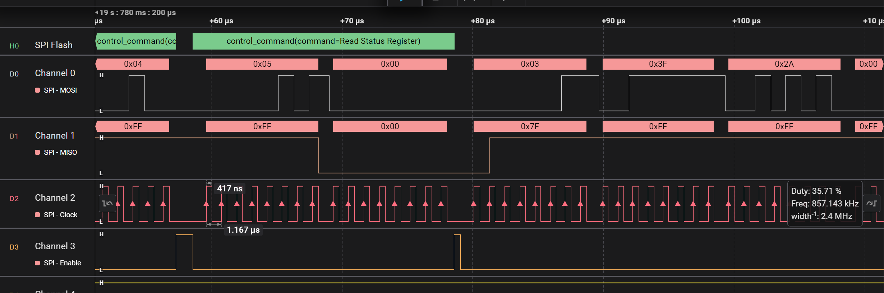884x293 pixels.
Task: Click the 417 ns pulse width measurement
Action: coord(230,189)
